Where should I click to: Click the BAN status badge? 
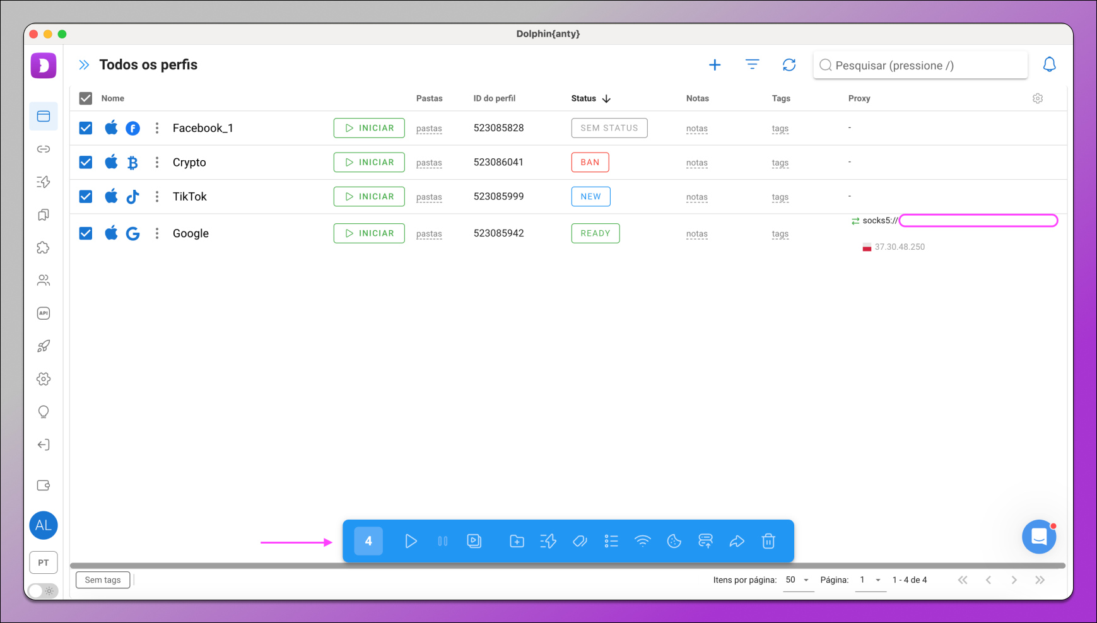pyautogui.click(x=590, y=162)
